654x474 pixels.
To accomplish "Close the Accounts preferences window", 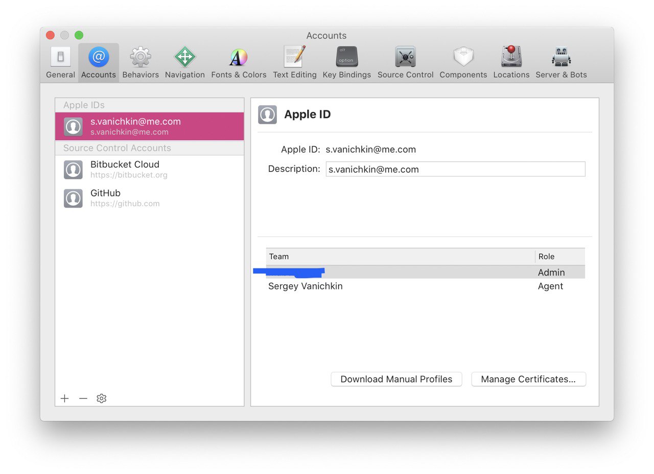I will pyautogui.click(x=50, y=35).
